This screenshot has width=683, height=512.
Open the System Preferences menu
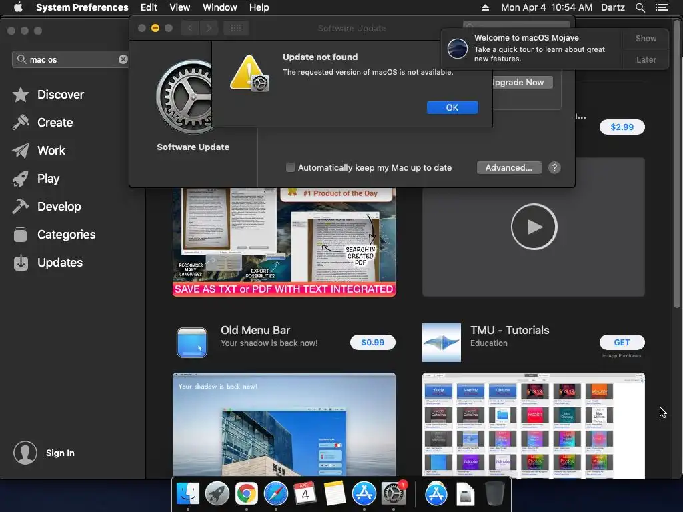(x=82, y=7)
